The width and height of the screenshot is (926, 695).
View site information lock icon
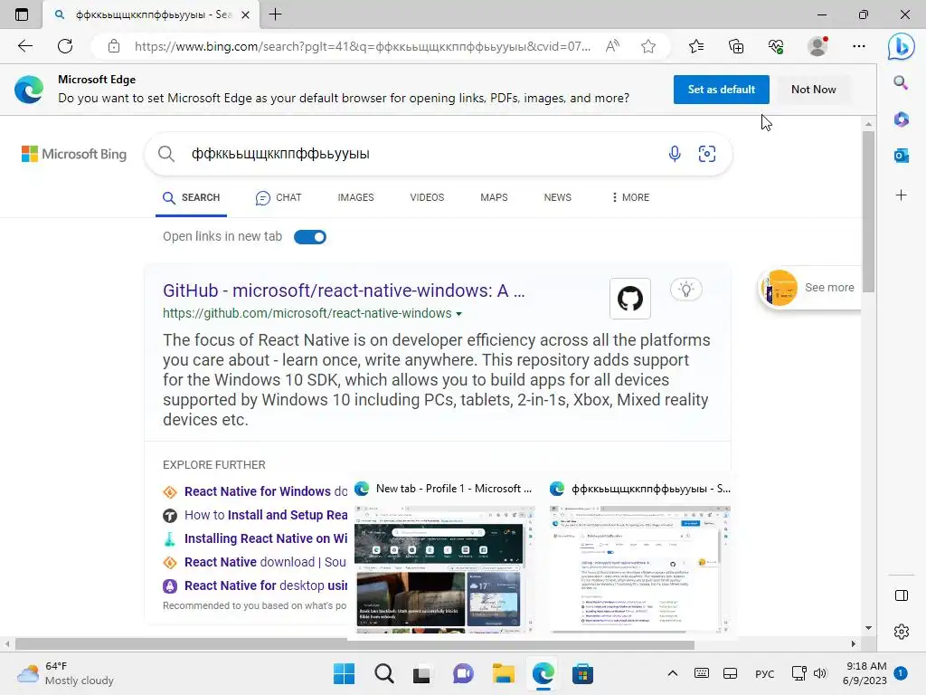114,46
